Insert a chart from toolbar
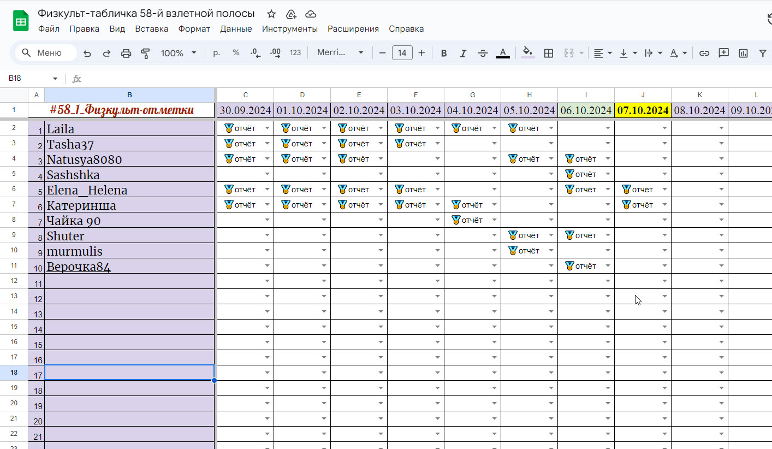 coord(743,53)
